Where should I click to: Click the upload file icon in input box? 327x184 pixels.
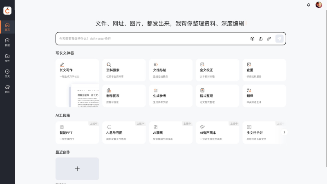click(261, 38)
